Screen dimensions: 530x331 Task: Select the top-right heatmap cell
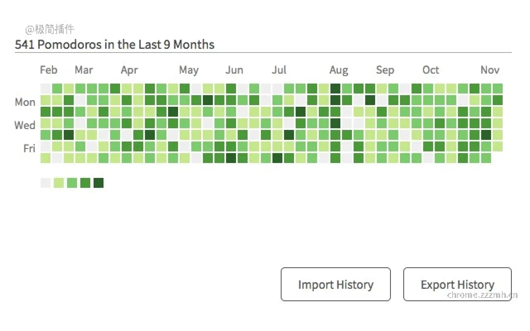[x=498, y=89]
